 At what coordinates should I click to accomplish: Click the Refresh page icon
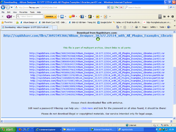click(117, 7)
